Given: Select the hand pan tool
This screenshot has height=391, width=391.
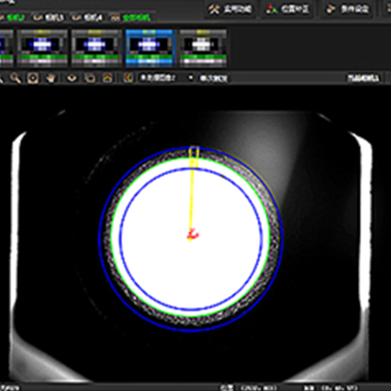Looking at the screenshot, I should tap(51, 77).
